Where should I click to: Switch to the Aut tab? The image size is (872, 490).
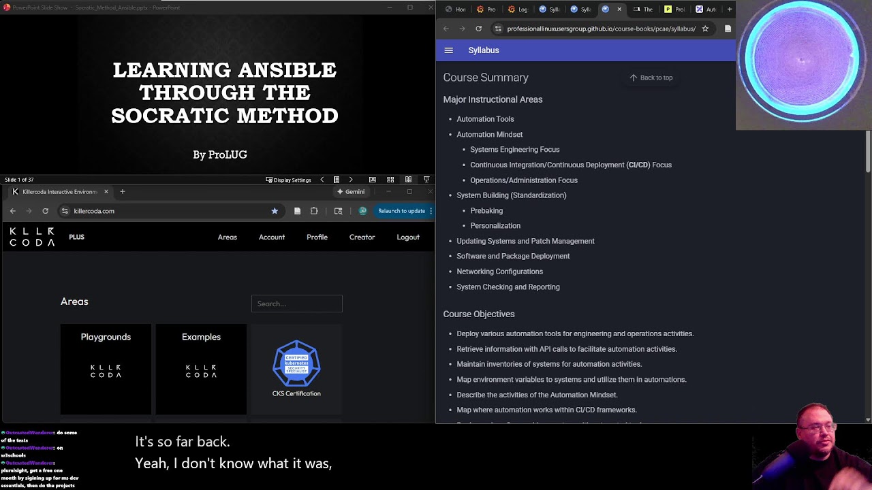point(706,9)
